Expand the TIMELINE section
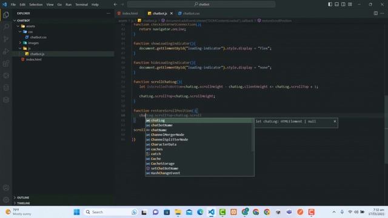This screenshot has height=218, width=388. point(63,203)
